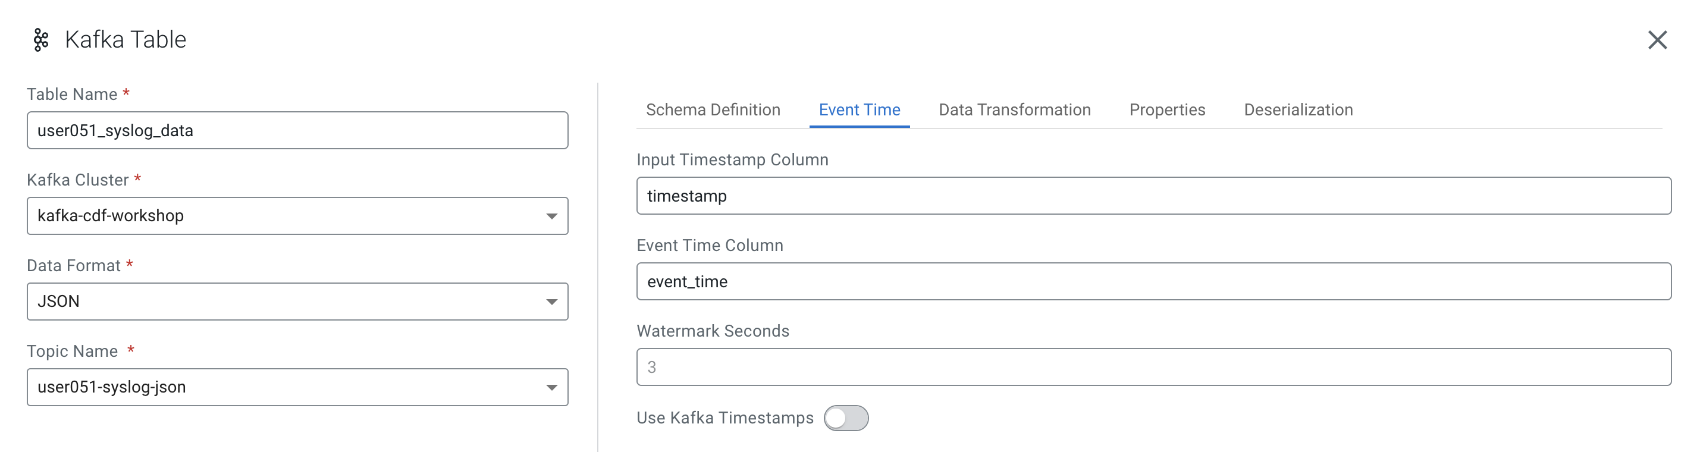Click the Table Name input field
The width and height of the screenshot is (1700, 452).
(297, 130)
